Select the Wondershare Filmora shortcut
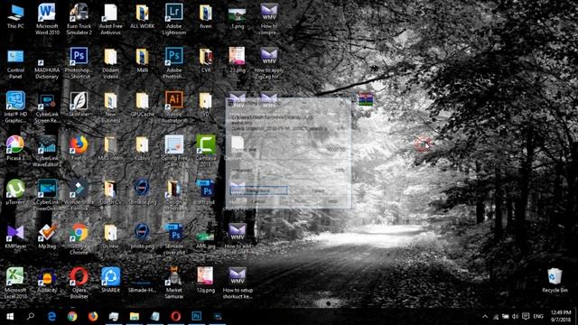 (79, 195)
